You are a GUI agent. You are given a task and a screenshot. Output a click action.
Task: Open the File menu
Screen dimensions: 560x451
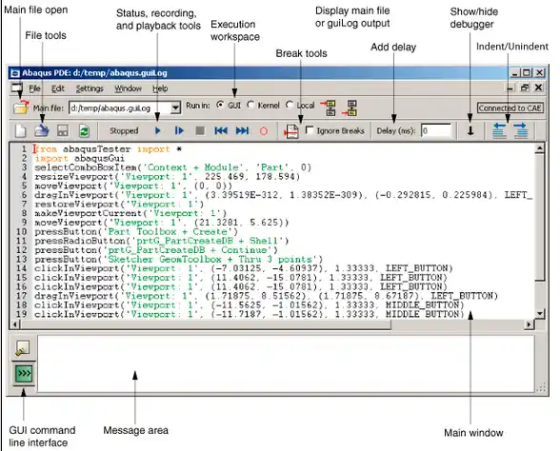coord(34,88)
